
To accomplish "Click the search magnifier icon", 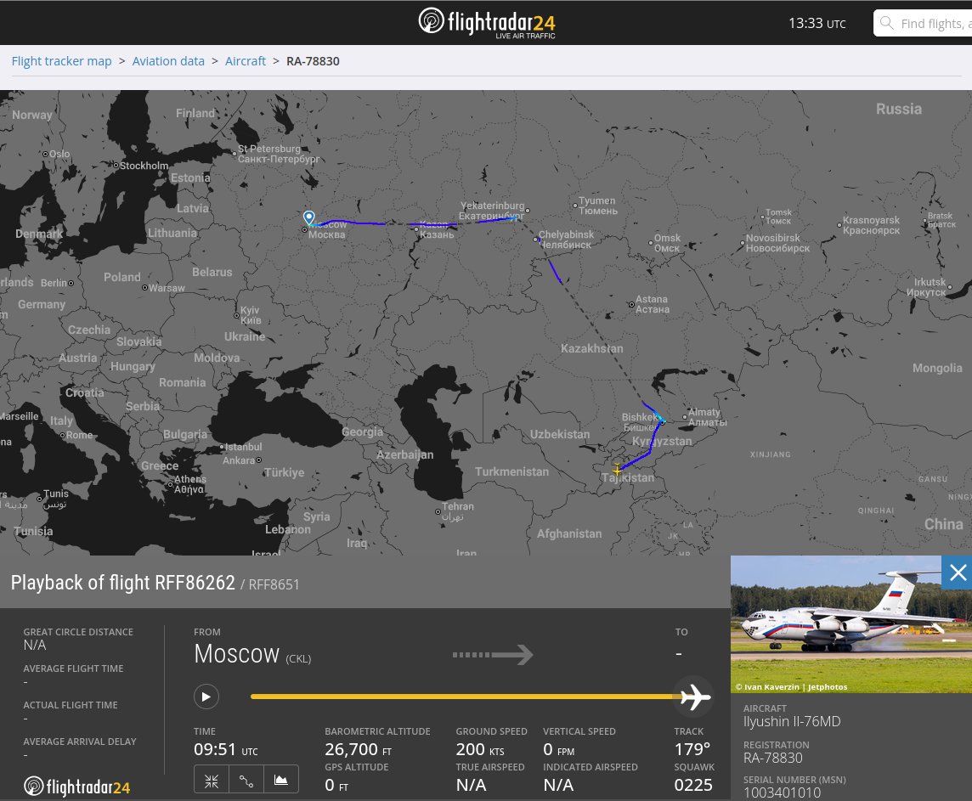I will (x=887, y=23).
